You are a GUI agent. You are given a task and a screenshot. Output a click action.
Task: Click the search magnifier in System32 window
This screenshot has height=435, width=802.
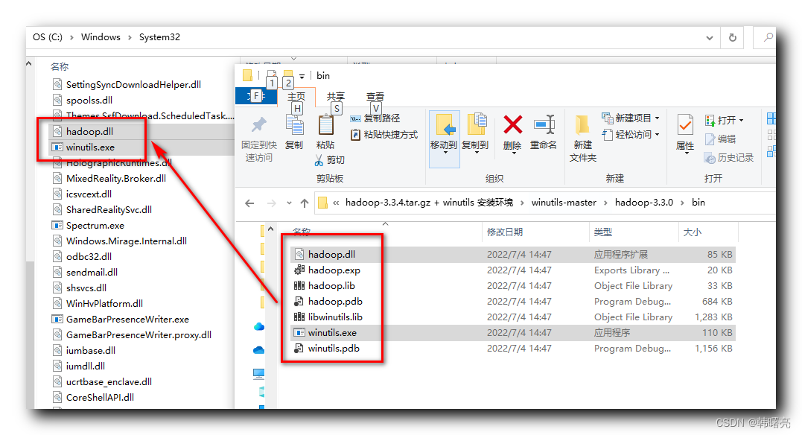coord(768,37)
